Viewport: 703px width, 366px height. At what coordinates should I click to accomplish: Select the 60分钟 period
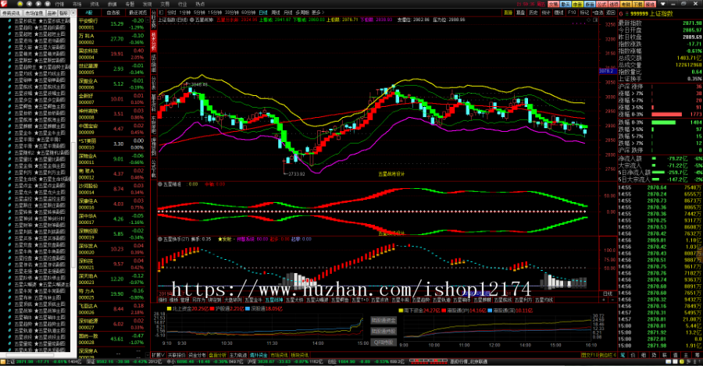coord(248,12)
